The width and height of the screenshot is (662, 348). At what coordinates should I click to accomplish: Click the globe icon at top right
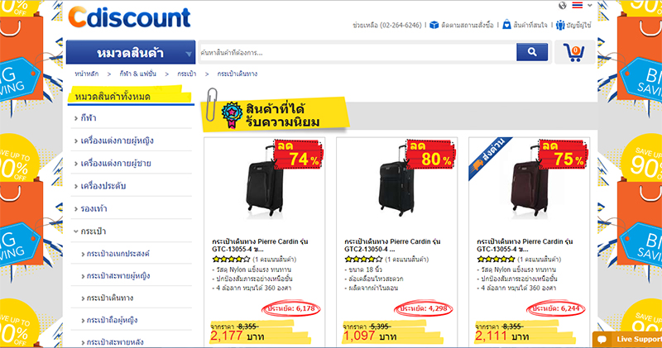pyautogui.click(x=563, y=5)
